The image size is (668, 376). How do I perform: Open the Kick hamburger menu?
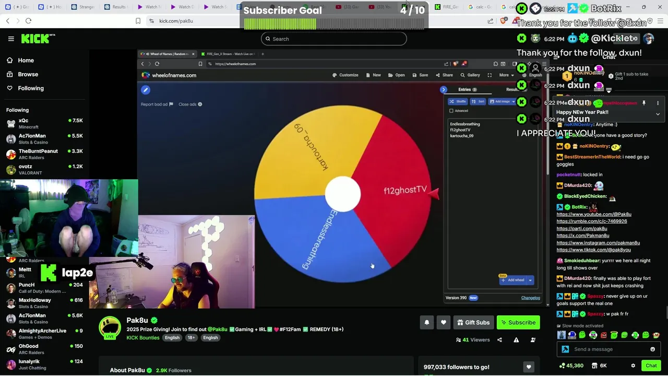(11, 39)
